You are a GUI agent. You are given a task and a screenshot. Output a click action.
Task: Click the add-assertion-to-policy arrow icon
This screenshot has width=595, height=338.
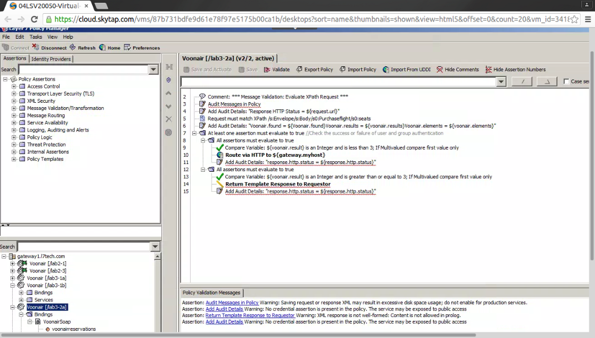[169, 67]
